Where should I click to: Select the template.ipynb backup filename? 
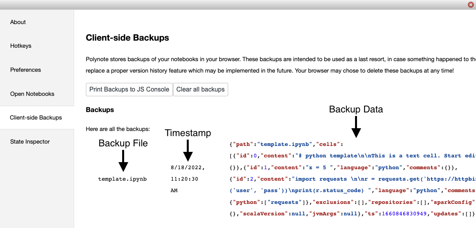pyautogui.click(x=122, y=179)
